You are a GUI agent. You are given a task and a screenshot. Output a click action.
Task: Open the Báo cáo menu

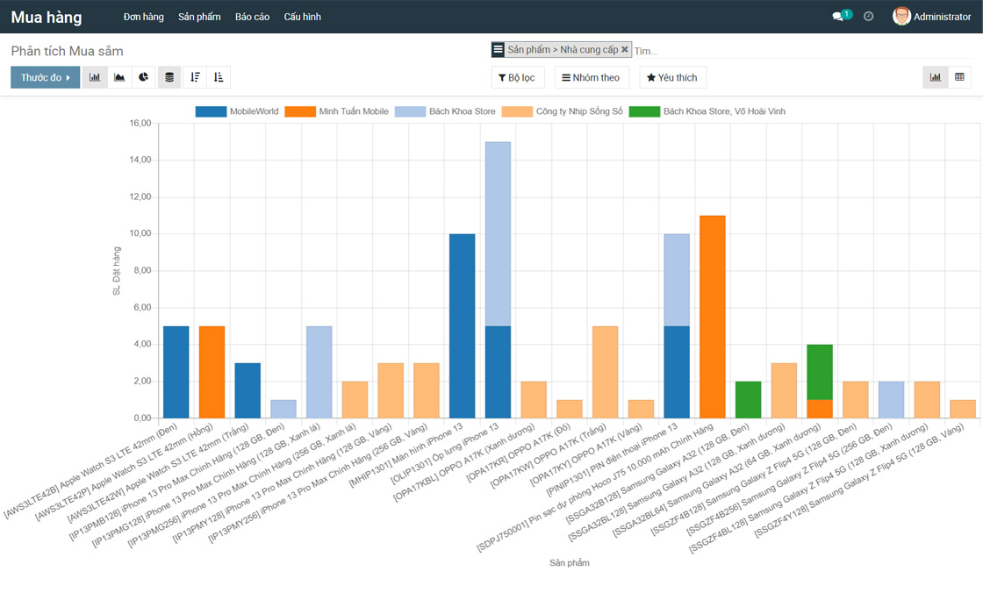252,17
